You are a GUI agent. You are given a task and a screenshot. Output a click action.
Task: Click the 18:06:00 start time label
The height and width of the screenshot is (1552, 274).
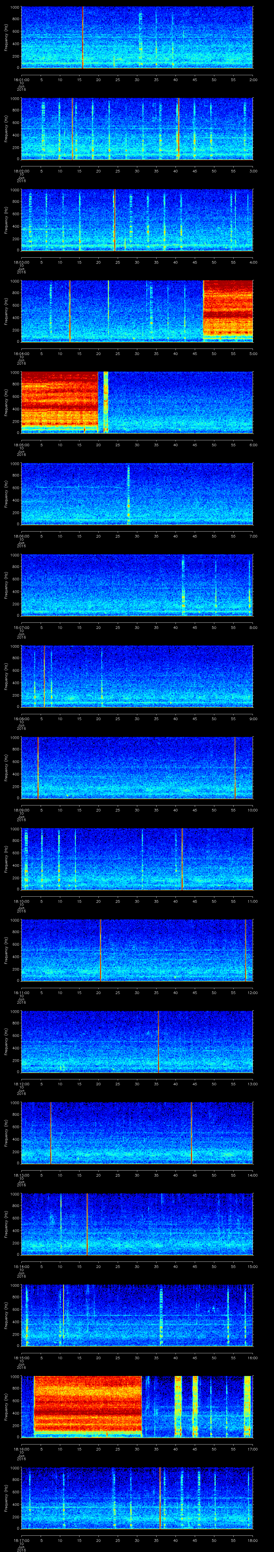21,536
